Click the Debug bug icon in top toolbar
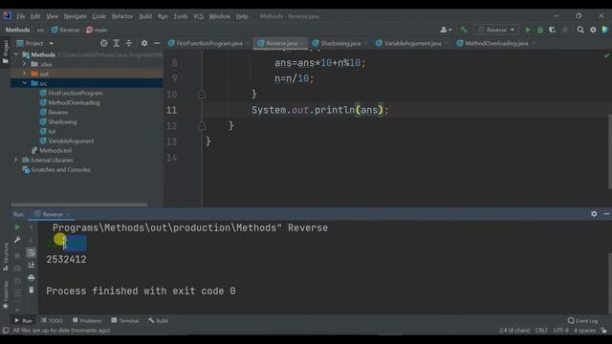 coord(540,30)
